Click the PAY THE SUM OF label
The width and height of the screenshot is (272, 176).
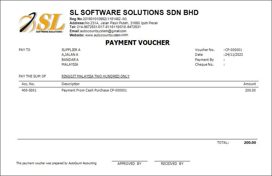(x=33, y=76)
